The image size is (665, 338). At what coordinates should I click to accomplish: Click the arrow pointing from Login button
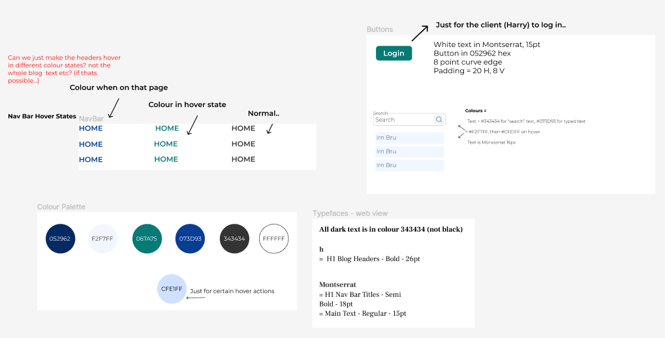click(420, 33)
